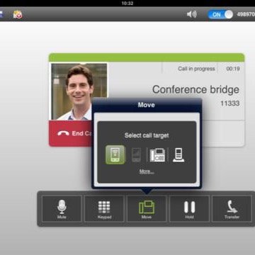Choose the dimmed smartphone call target
255x255 pixels.
click(136, 155)
